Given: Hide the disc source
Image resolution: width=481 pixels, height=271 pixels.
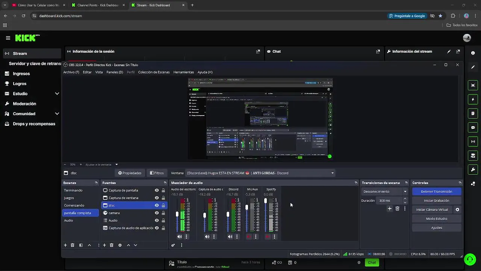Looking at the screenshot, I should [x=157, y=206].
